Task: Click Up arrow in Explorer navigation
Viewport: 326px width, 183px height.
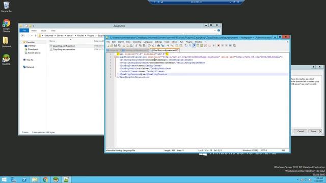Action: point(36,36)
